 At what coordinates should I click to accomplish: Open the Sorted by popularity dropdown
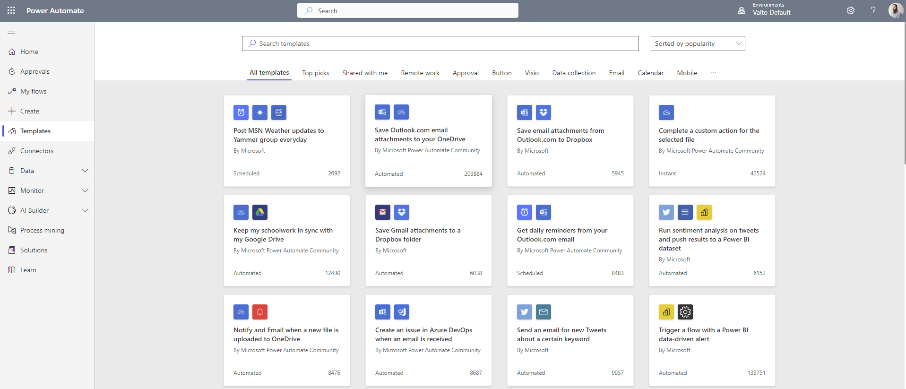(698, 43)
